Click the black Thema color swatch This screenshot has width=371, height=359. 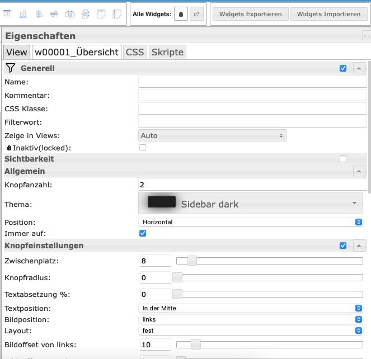[162, 202]
